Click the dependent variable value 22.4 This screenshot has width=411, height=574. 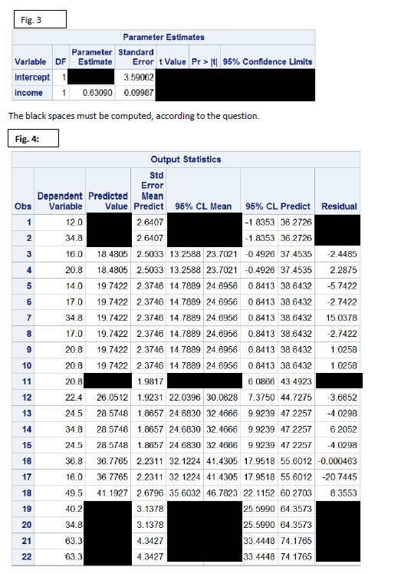click(74, 398)
